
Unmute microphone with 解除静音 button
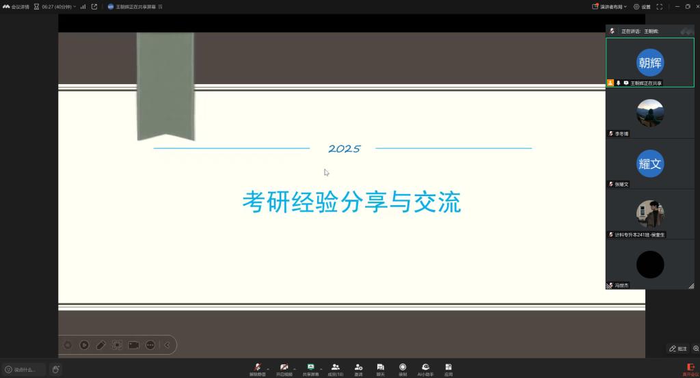coord(257,368)
